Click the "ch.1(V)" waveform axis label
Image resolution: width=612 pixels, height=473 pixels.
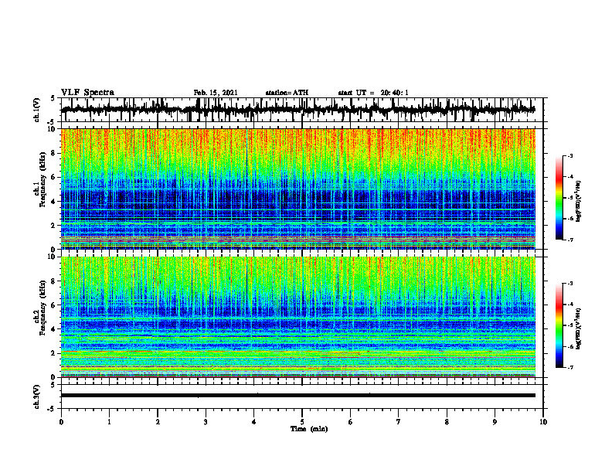[x=37, y=110]
